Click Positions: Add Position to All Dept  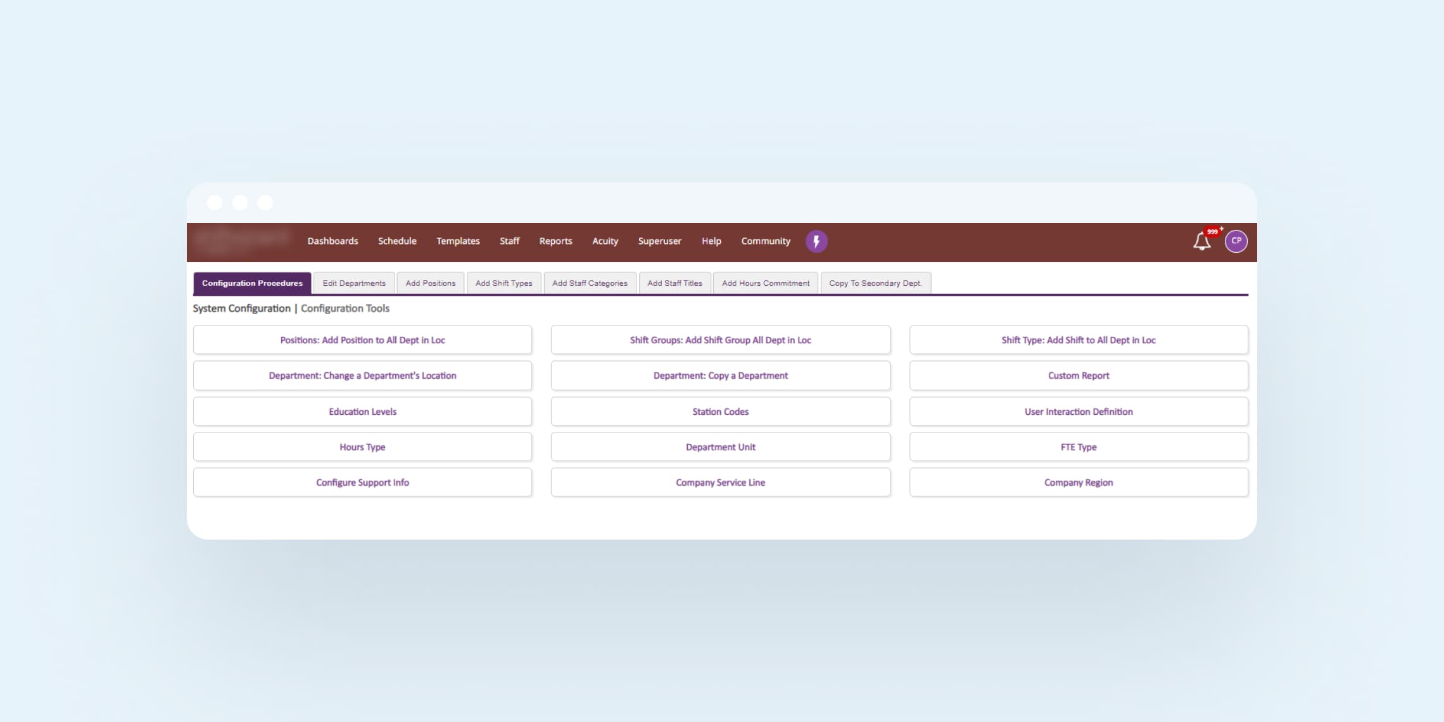point(362,340)
